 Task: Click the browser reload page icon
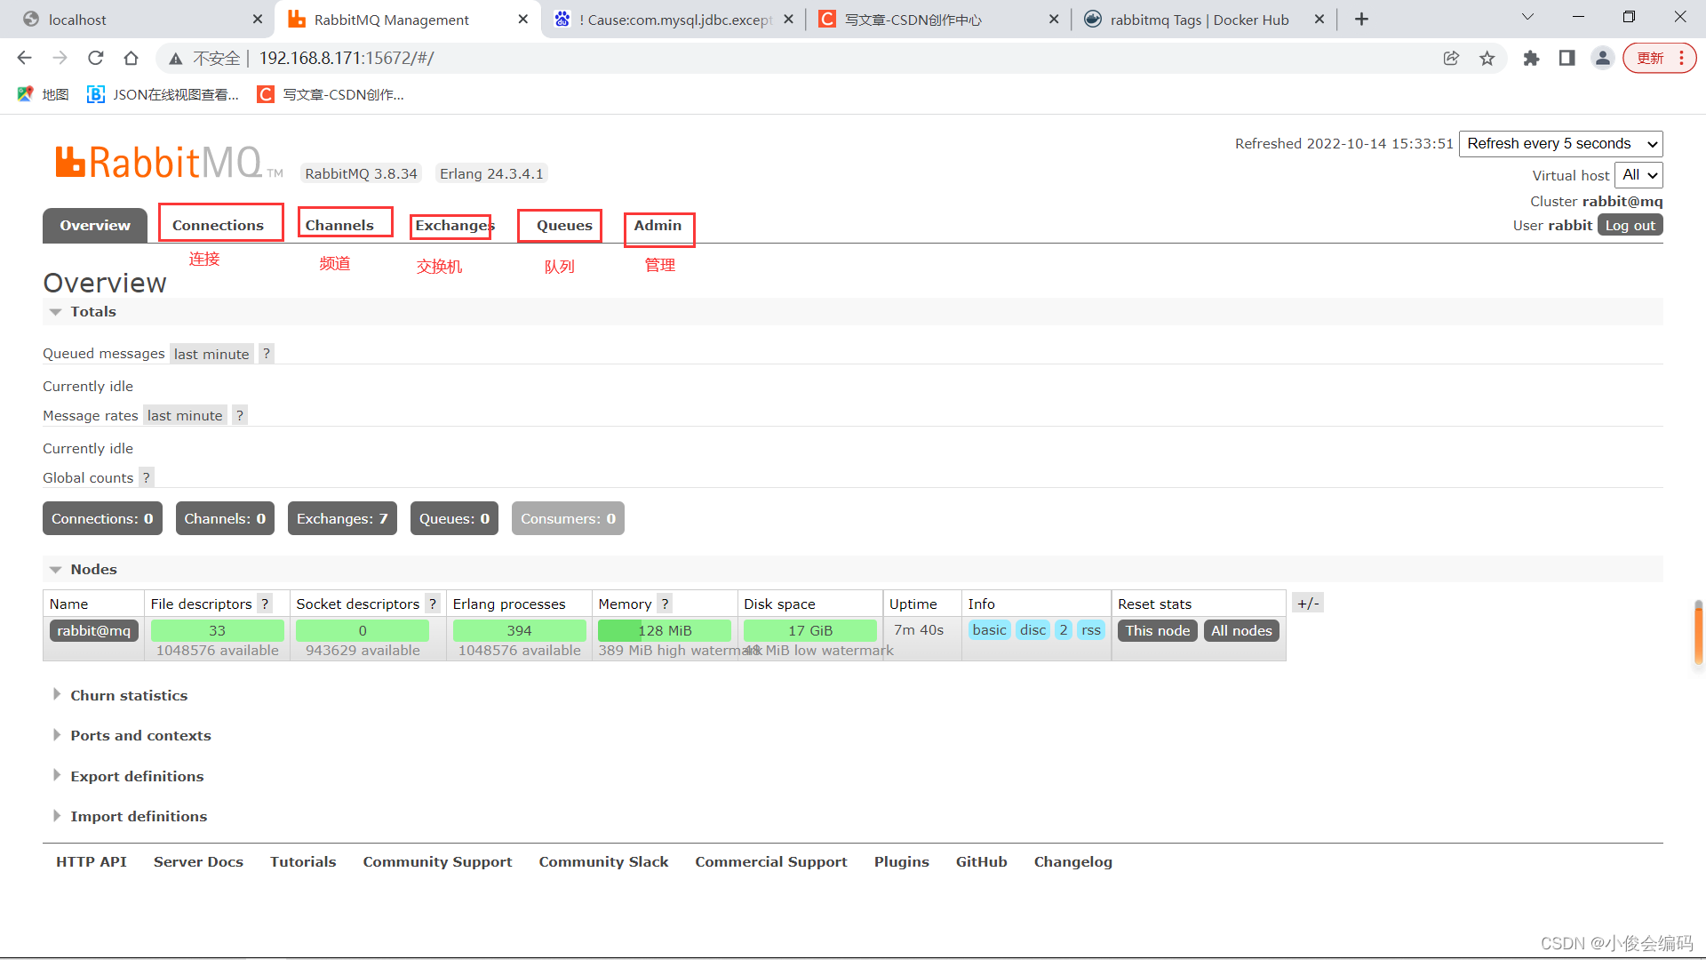coord(96,59)
